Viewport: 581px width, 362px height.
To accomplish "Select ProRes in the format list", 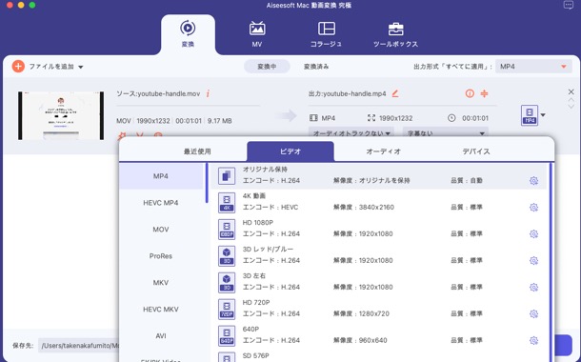I will [x=161, y=256].
